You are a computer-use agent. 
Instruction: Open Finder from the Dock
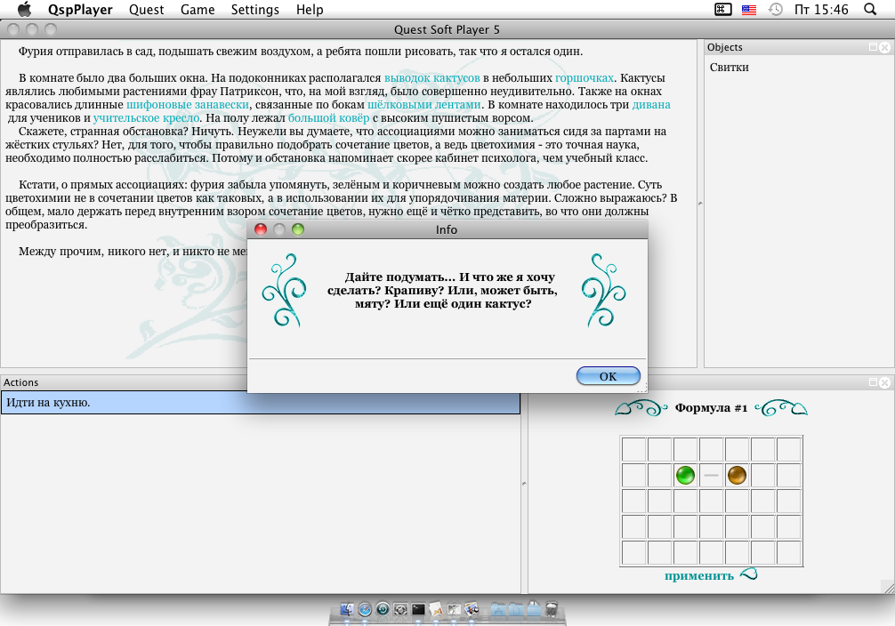tap(345, 610)
